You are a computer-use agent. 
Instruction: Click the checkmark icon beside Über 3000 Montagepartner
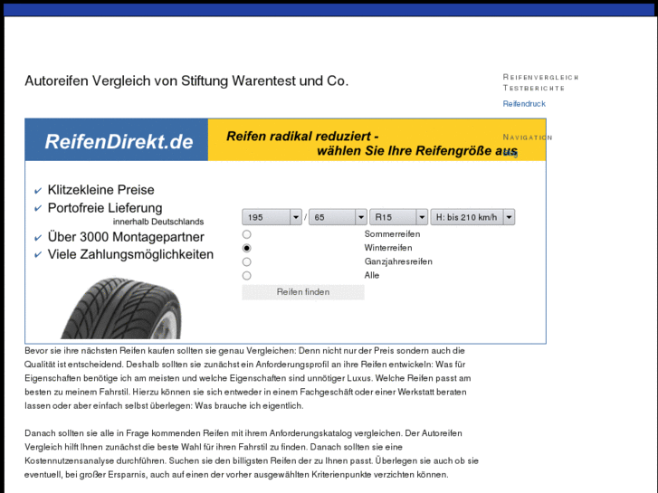38,238
